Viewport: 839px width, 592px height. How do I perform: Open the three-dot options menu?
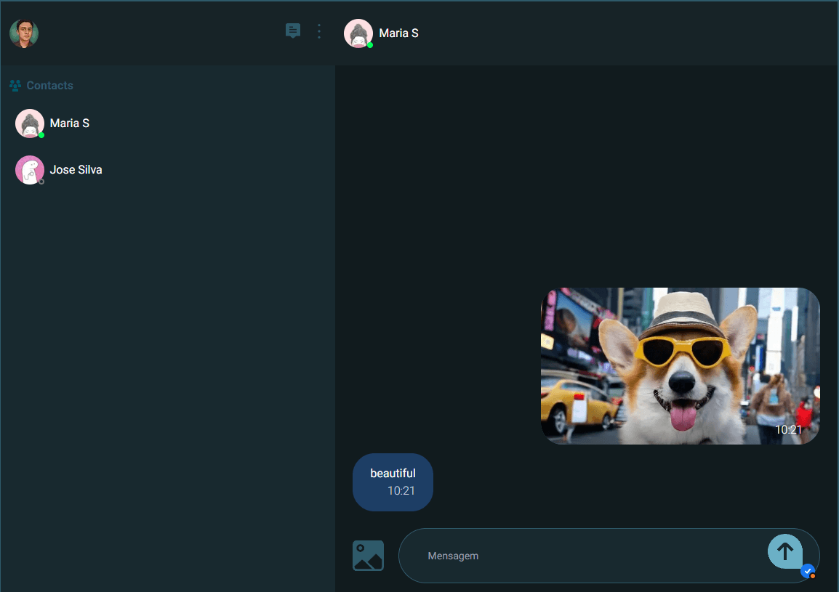pos(318,31)
